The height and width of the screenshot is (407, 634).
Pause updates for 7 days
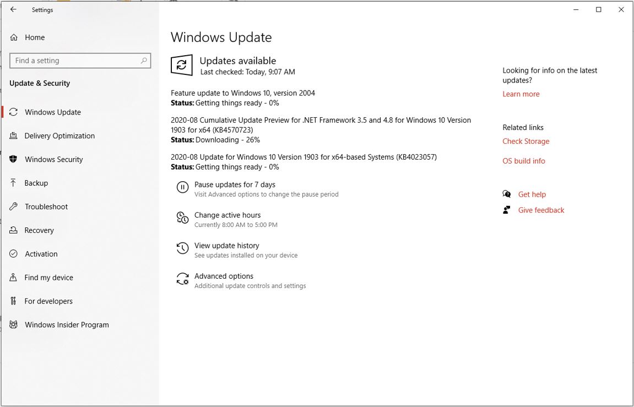click(x=235, y=184)
